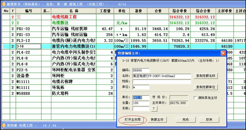246x130 pixels.
Task: Click the No column header
Action: point(6,11)
